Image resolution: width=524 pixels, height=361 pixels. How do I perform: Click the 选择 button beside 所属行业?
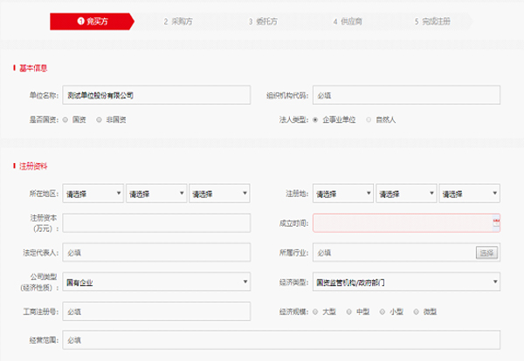tap(486, 253)
